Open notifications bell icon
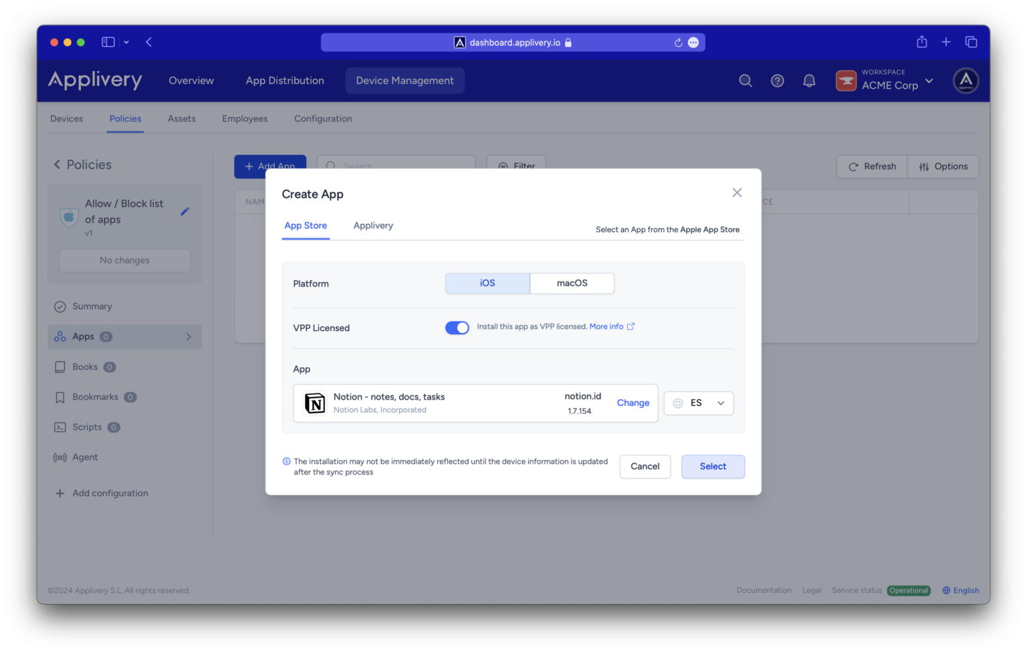Screen dimensions: 1027x653 809,80
